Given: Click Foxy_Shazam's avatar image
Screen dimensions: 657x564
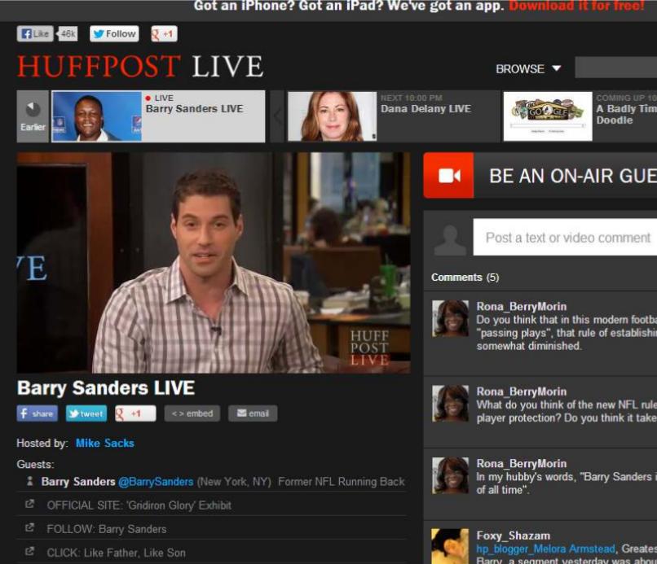Looking at the screenshot, I should point(451,546).
